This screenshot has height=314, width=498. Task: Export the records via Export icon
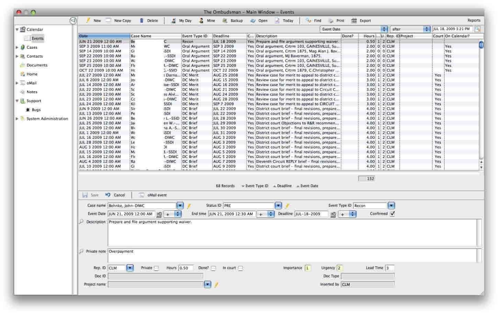coord(354,21)
